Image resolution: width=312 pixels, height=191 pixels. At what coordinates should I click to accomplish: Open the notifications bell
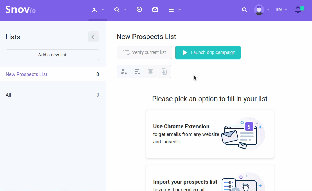298,10
